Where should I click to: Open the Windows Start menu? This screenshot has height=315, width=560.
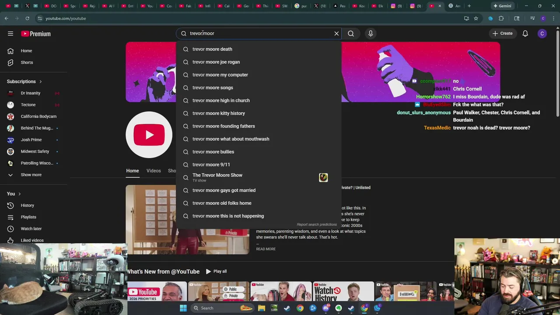click(x=183, y=308)
